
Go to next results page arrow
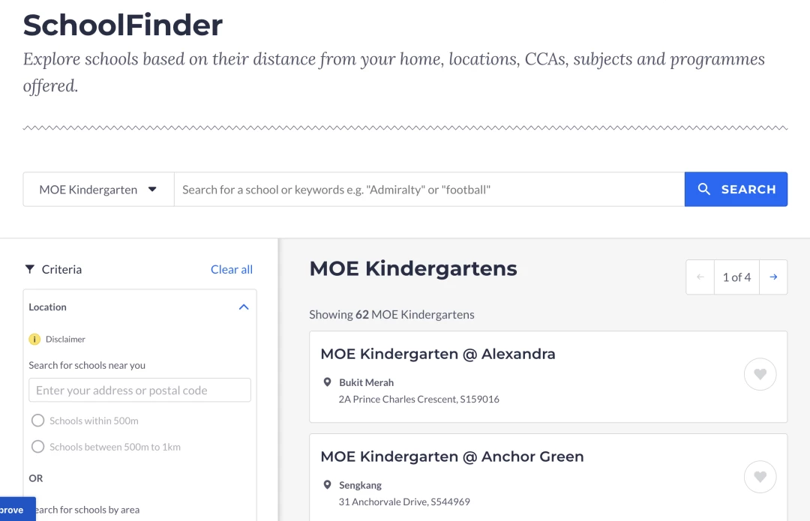(x=773, y=277)
